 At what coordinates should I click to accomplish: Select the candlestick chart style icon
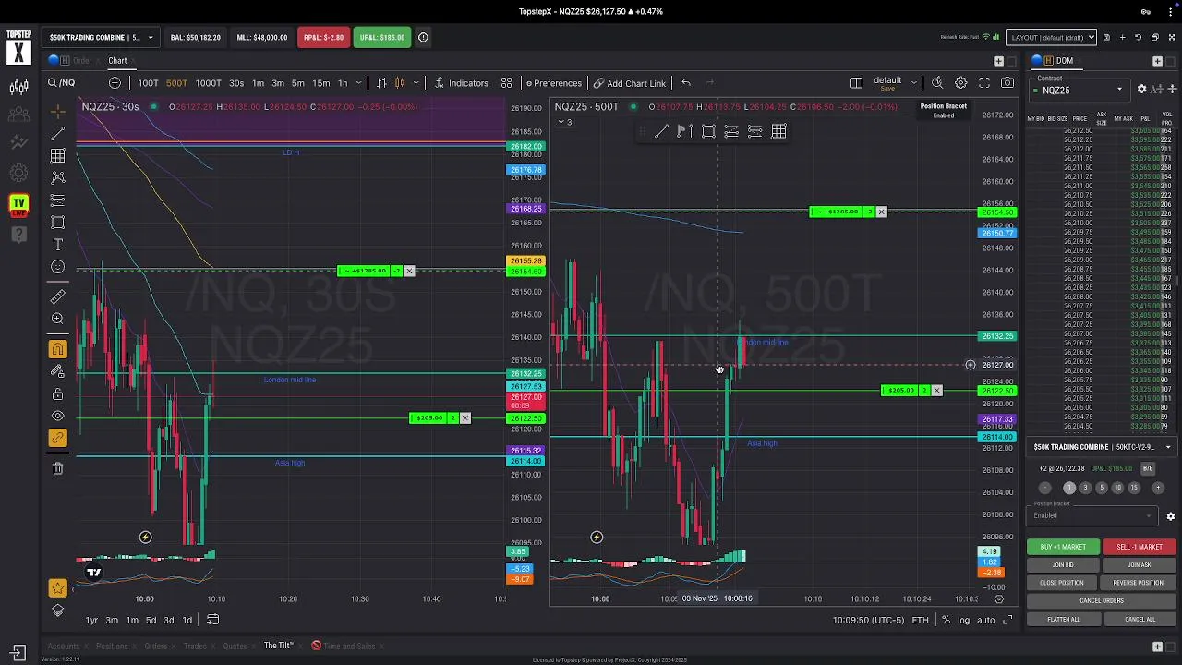[400, 83]
